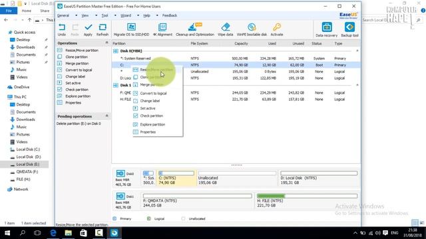The width and height of the screenshot is (426, 239).
Task: Select Unallocated 195,06 GB block in disk map
Action: (x=237, y=178)
